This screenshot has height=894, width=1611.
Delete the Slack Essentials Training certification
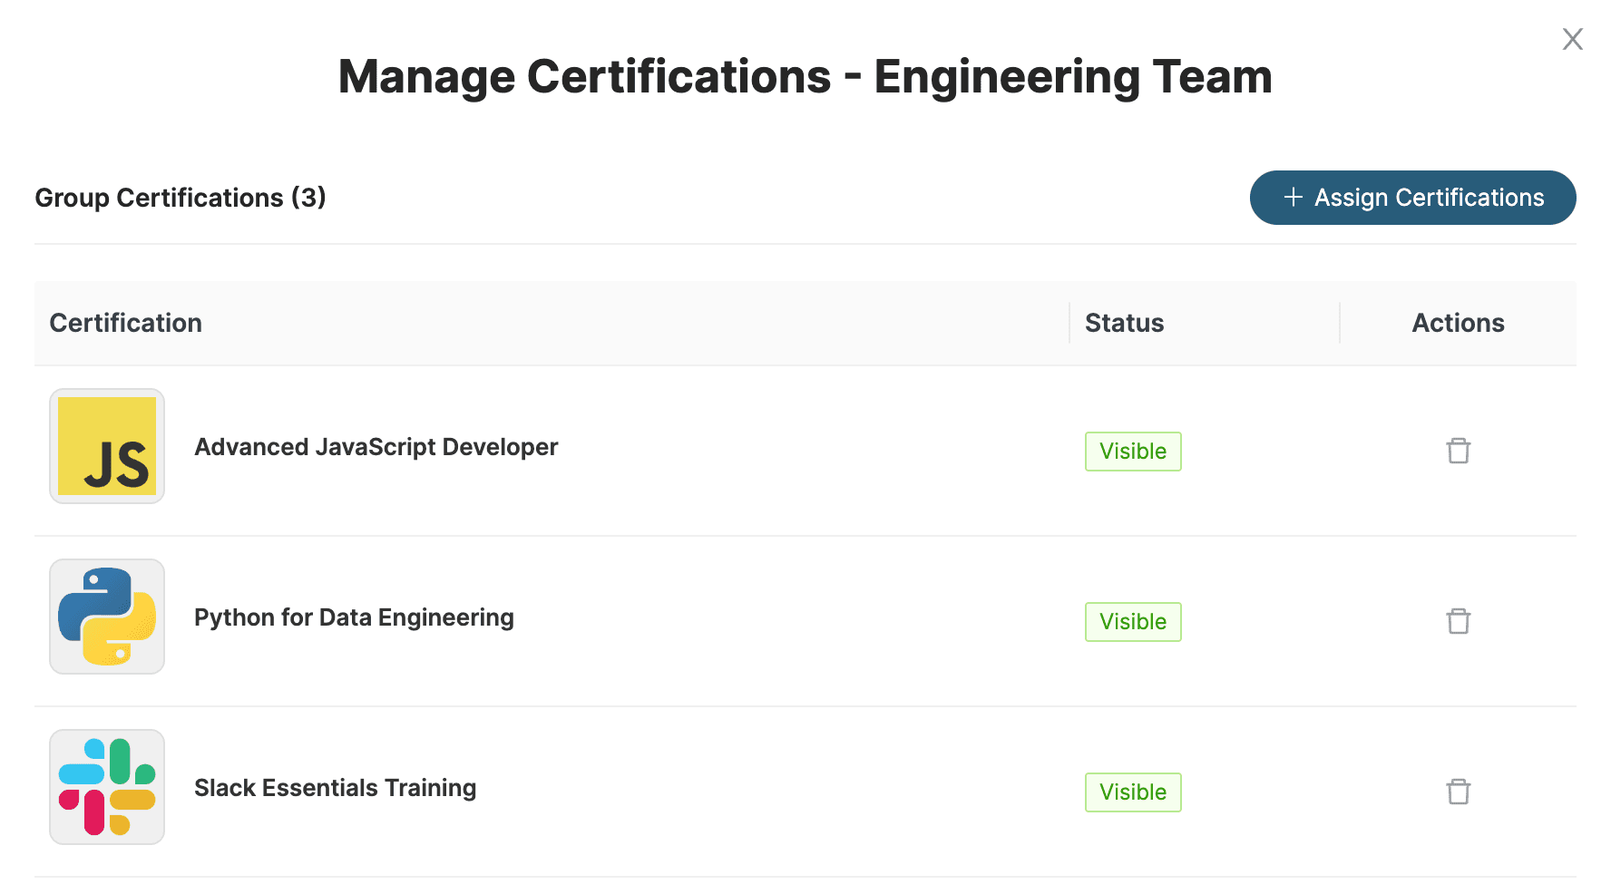[1458, 792]
